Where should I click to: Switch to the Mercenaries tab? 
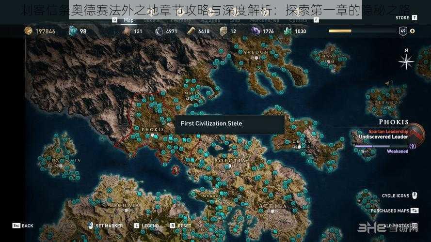264,20
